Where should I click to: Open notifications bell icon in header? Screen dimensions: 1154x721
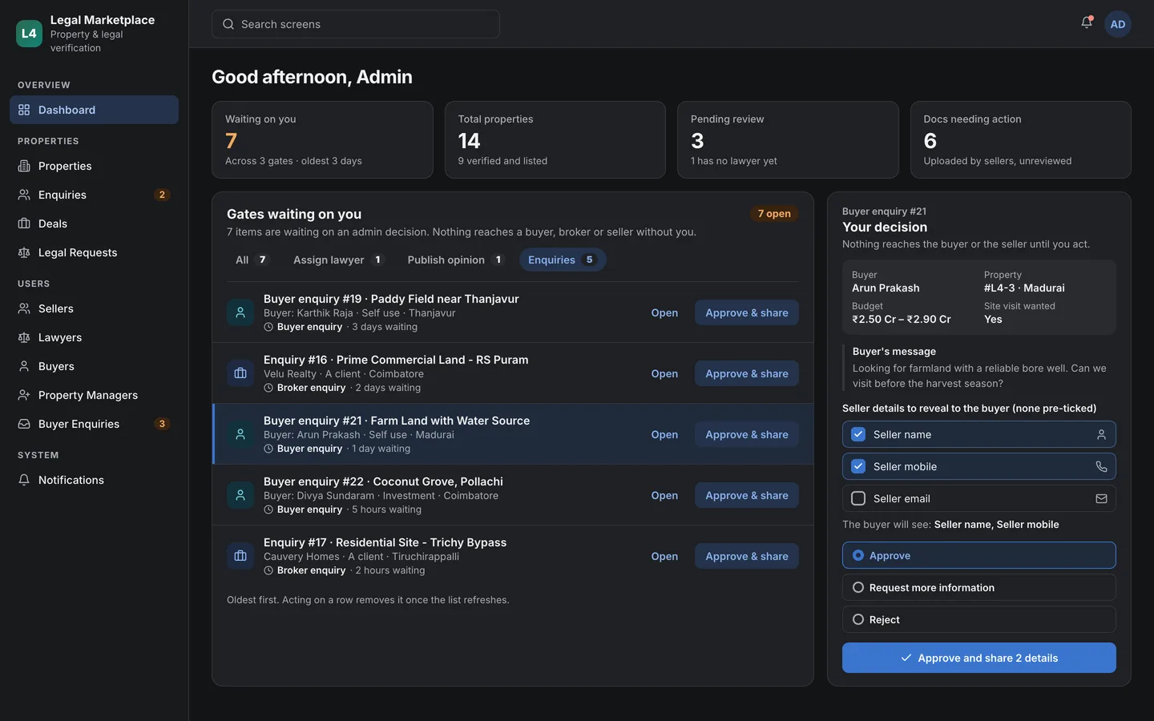(1087, 23)
